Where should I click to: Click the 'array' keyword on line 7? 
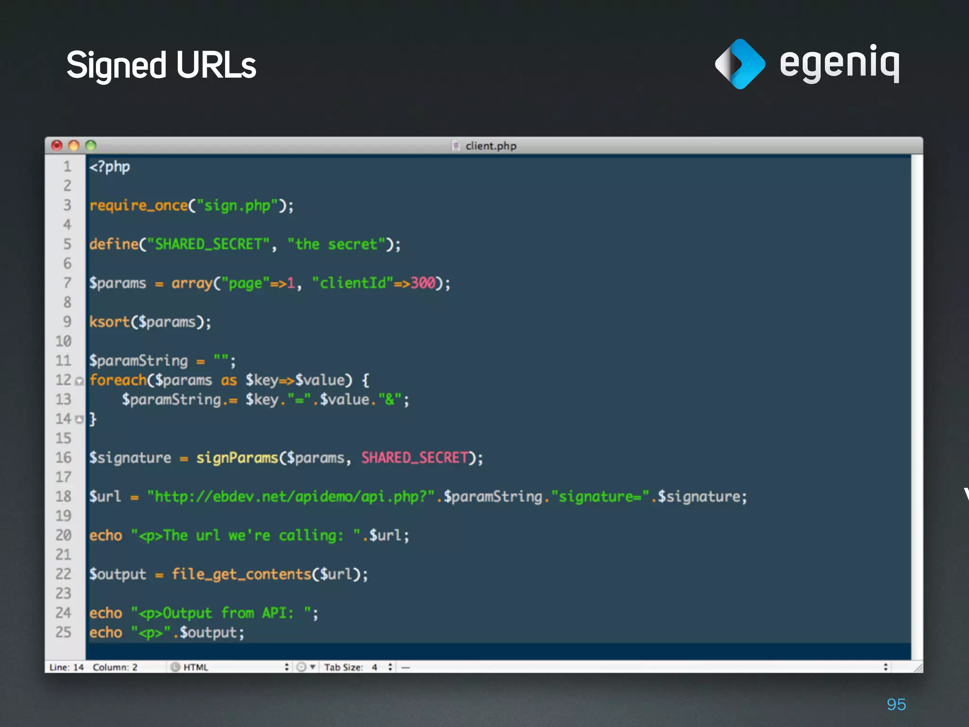(192, 284)
